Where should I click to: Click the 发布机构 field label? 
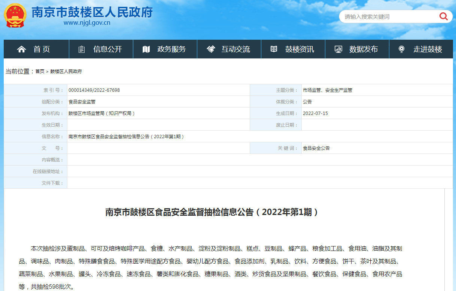pyautogui.click(x=53, y=113)
